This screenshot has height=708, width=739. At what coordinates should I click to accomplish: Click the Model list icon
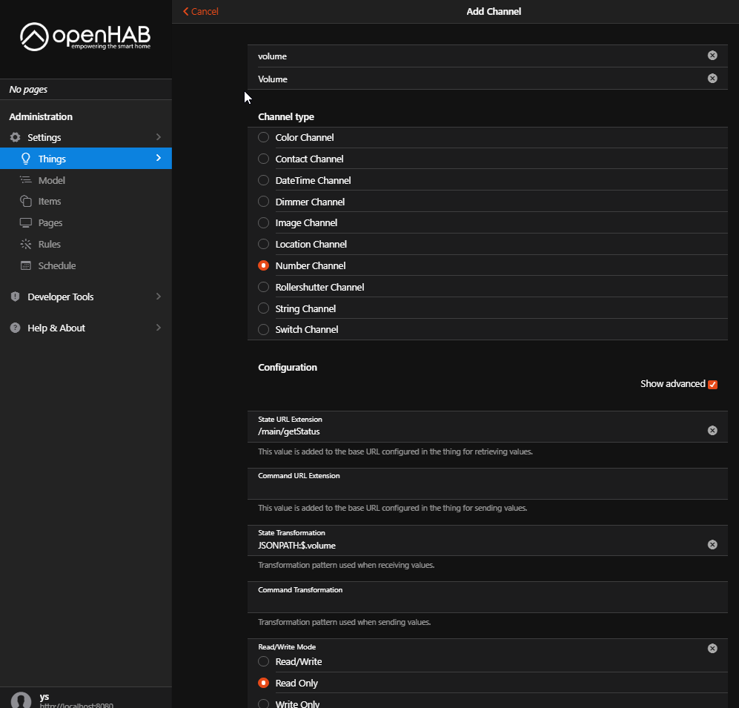[25, 180]
